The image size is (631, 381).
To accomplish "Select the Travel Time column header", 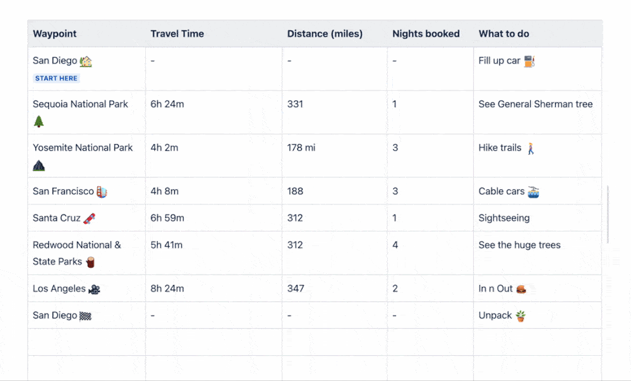I will 177,34.
